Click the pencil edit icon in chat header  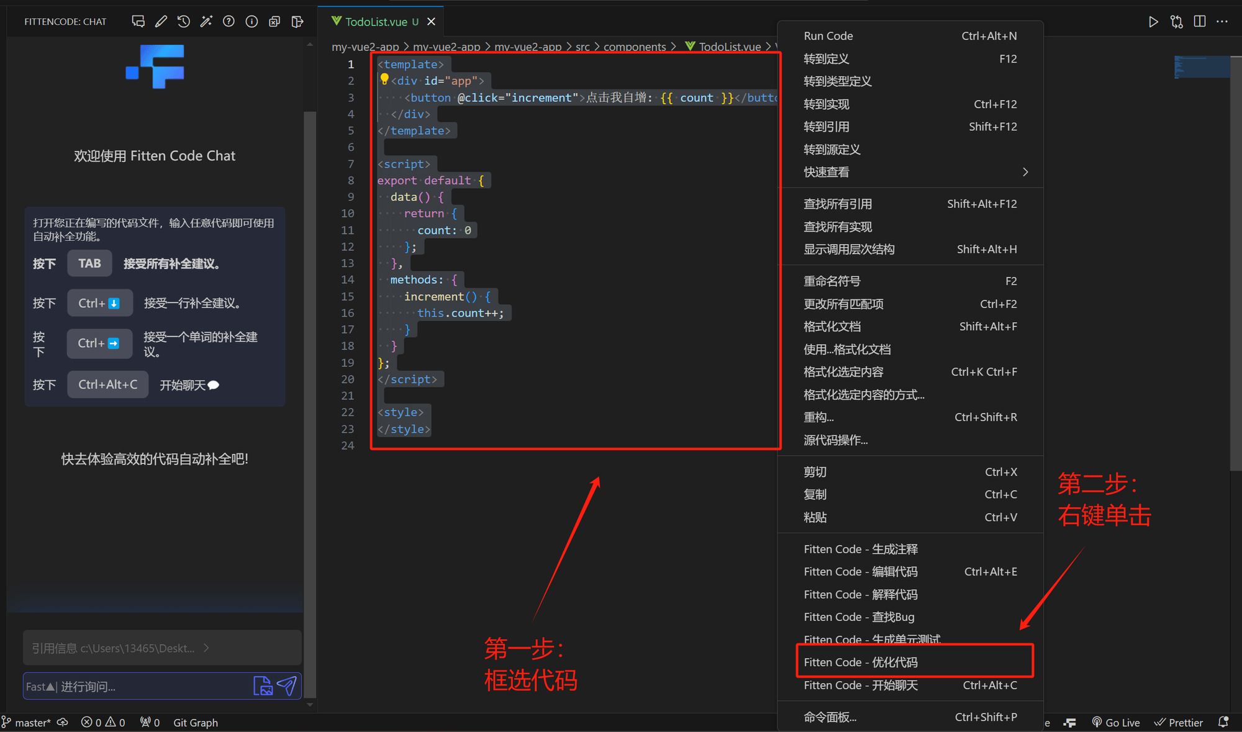click(161, 22)
